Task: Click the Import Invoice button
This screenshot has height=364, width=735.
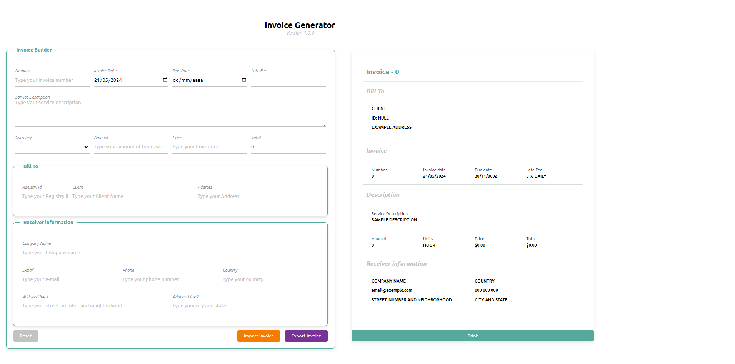Action: (x=259, y=336)
